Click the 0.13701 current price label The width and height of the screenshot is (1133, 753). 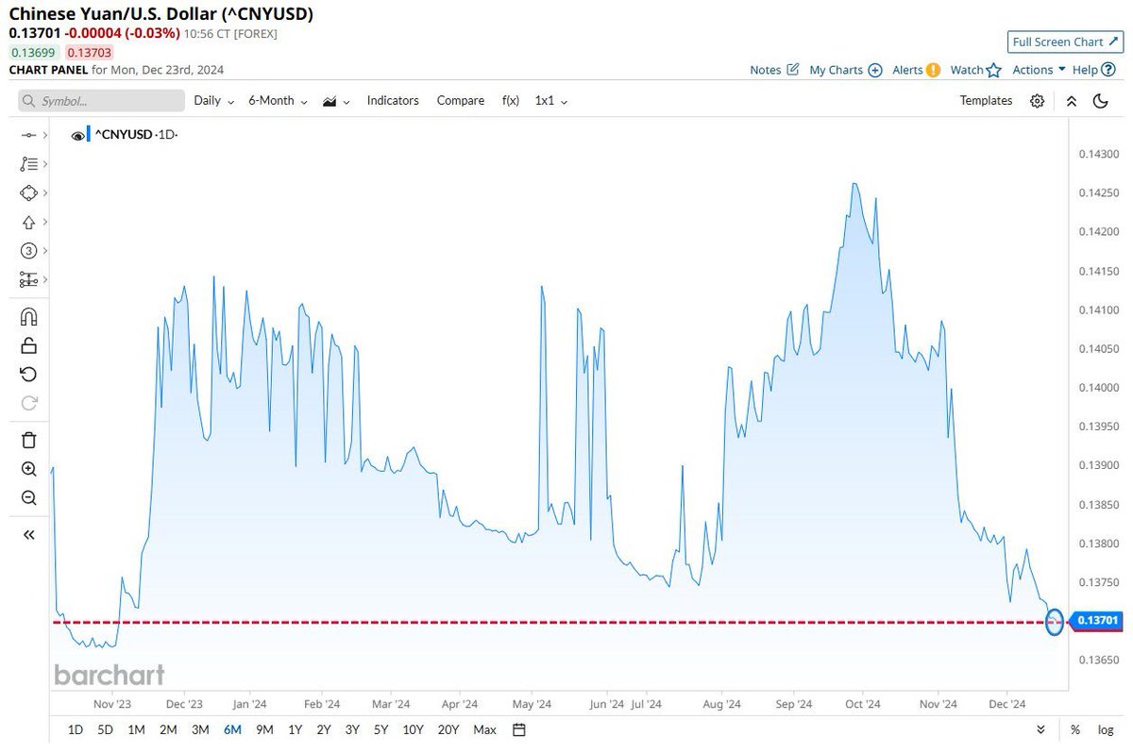pos(1096,620)
